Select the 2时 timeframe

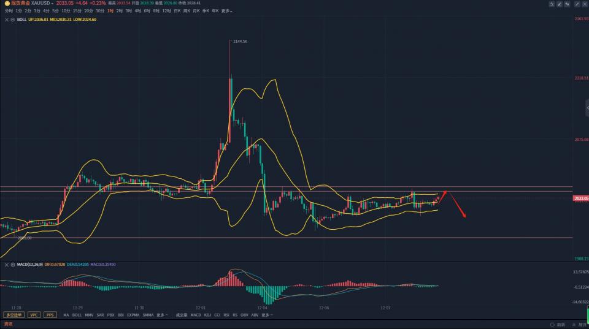tap(120, 11)
